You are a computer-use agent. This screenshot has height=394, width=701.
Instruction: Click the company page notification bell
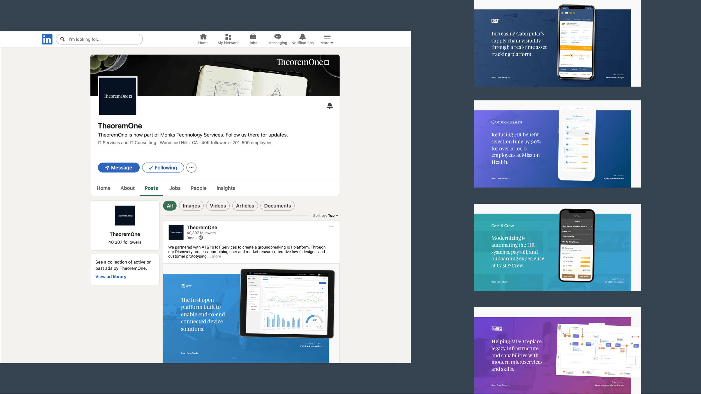click(330, 106)
